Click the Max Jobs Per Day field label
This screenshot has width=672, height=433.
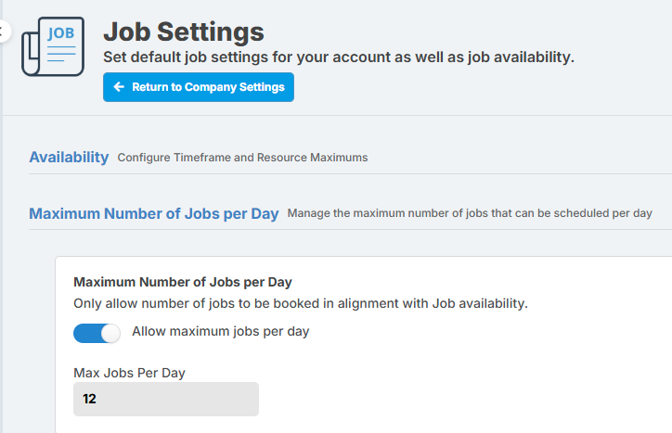(129, 373)
